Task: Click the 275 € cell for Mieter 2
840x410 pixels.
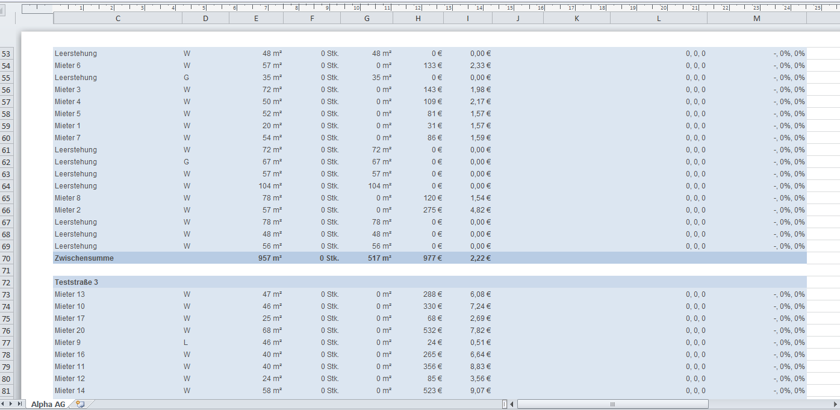Action: tap(418, 210)
